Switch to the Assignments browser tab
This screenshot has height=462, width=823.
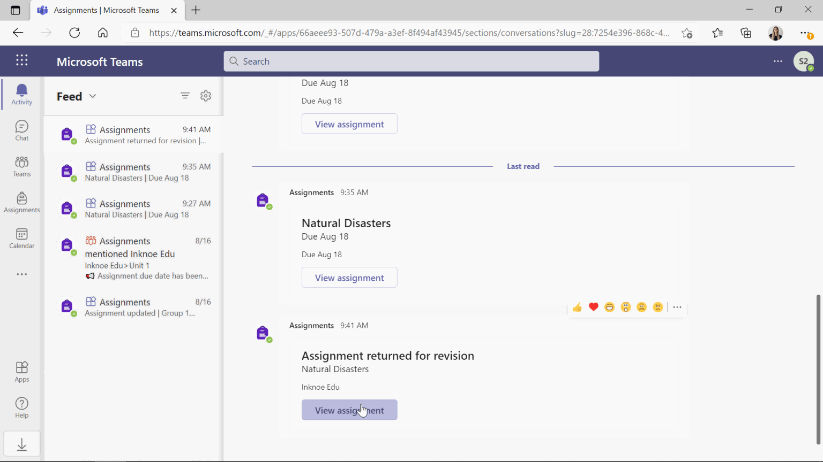tap(105, 10)
